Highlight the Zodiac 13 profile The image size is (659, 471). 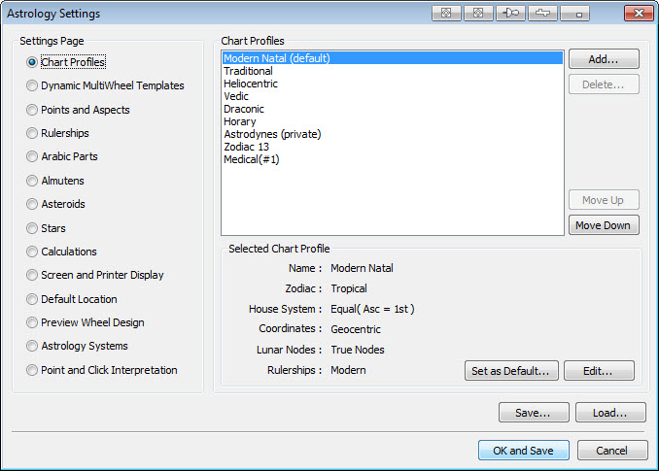pyautogui.click(x=246, y=147)
